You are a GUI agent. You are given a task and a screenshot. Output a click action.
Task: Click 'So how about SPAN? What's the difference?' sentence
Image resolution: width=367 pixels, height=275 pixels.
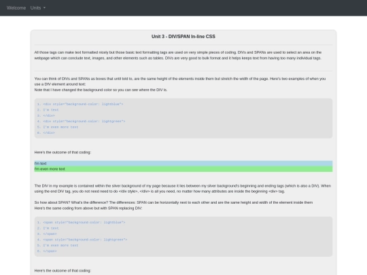coord(173,202)
